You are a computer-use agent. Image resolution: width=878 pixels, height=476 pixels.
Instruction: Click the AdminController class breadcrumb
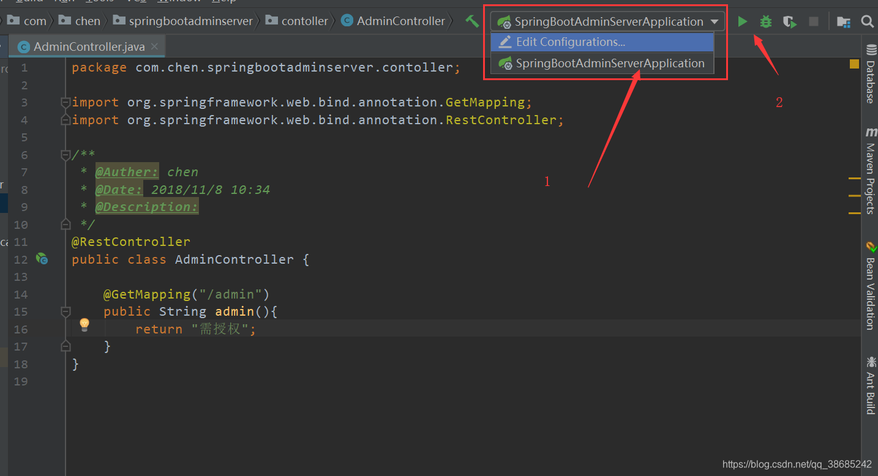click(x=393, y=21)
